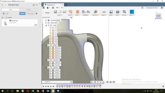
Task: Click the refresh icon in data panel
Action: [x=34, y=5]
